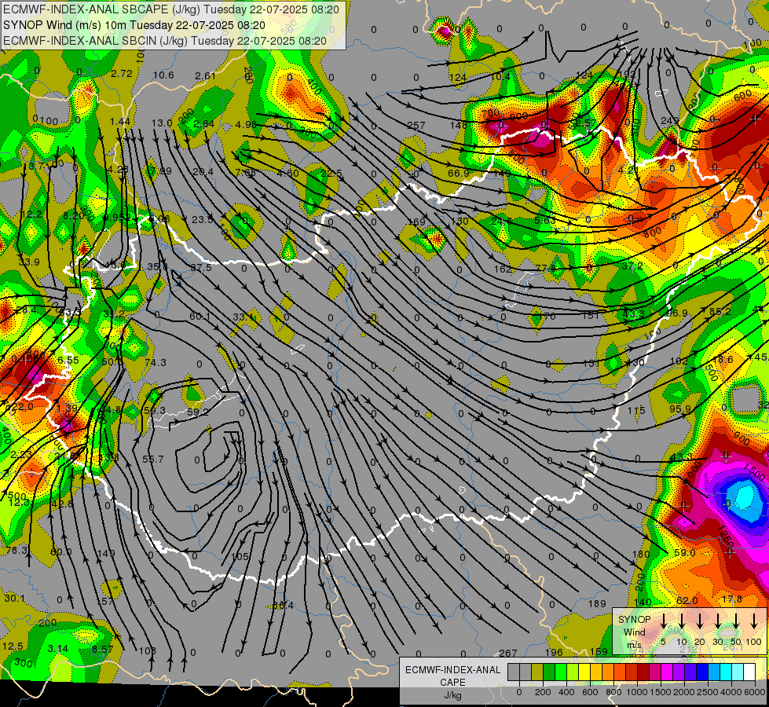This screenshot has width=769, height=707.
Task: Click the SYNOP wind arrow for 50 m/s
Action: coord(736,621)
